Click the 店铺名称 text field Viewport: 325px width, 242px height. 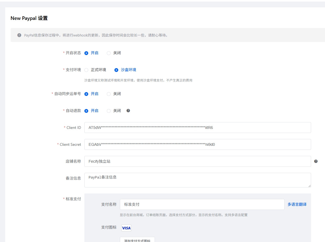pyautogui.click(x=197, y=161)
